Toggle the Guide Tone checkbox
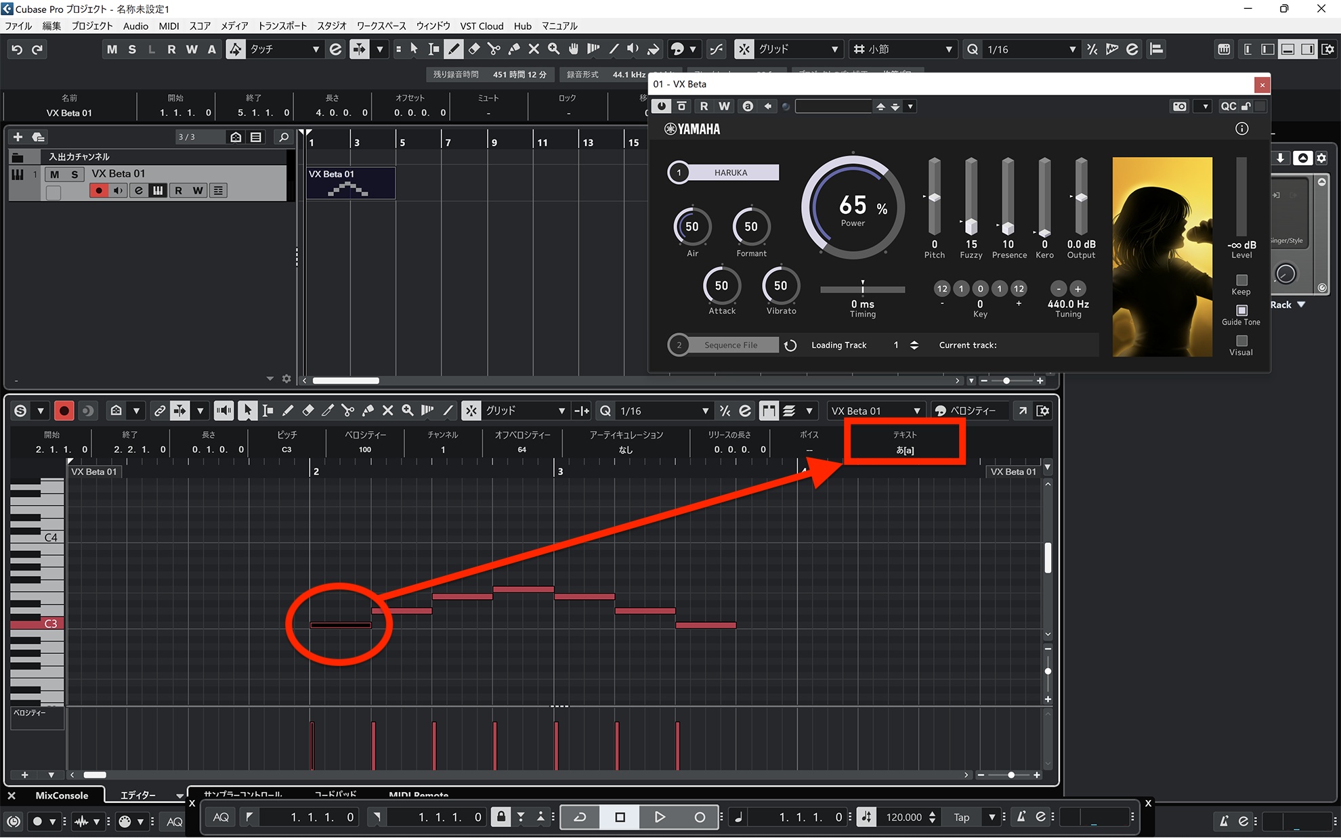1341x838 pixels. click(1241, 311)
